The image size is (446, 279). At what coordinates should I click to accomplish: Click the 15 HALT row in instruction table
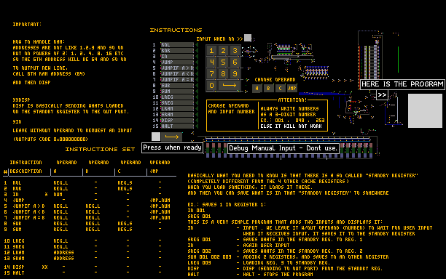pyautogui.click(x=82, y=272)
